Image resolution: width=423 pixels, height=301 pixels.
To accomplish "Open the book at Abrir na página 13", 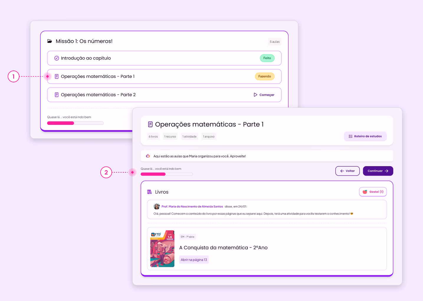I will point(194,260).
